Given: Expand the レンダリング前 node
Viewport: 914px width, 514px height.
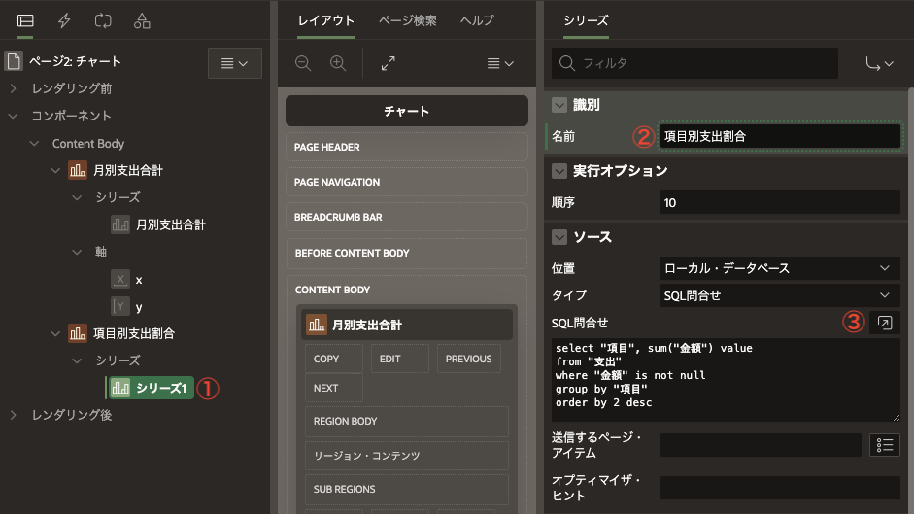Looking at the screenshot, I should pyautogui.click(x=14, y=88).
